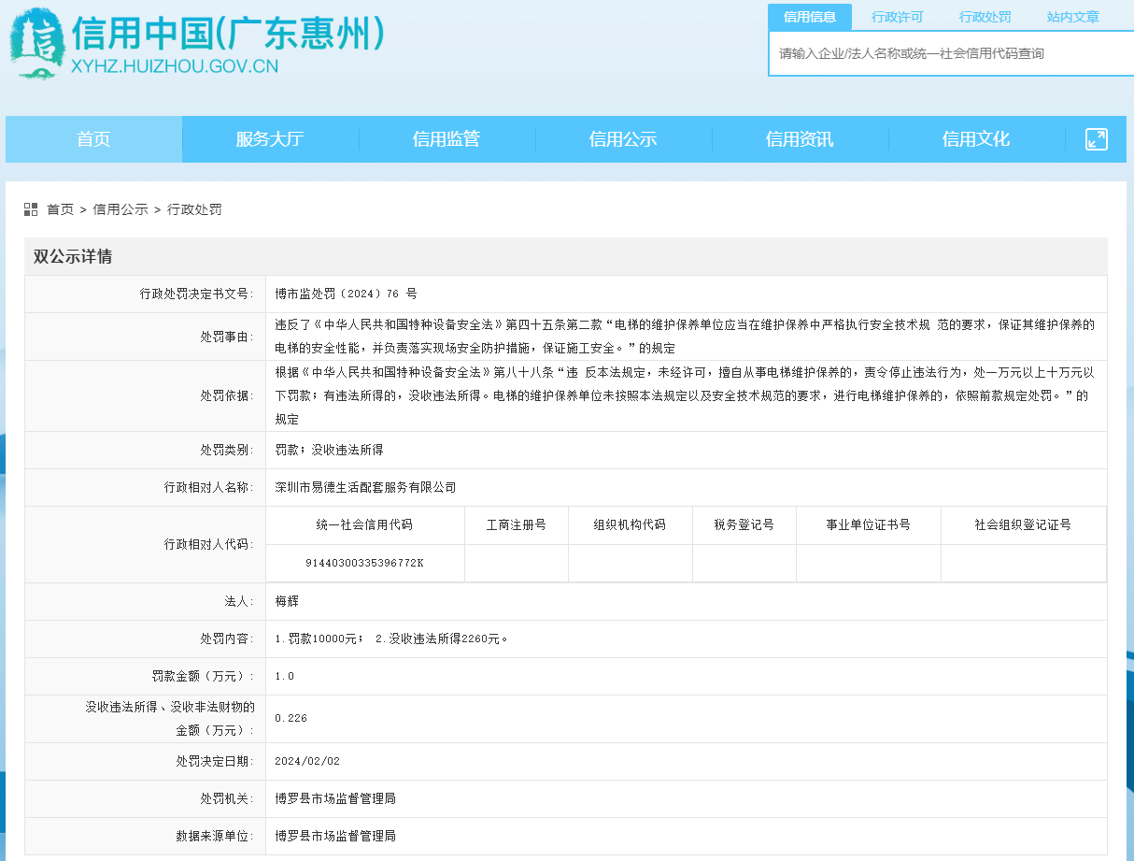Screen dimensions: 1134x861
Task: Select the 行政许可 search tab
Action: click(898, 17)
